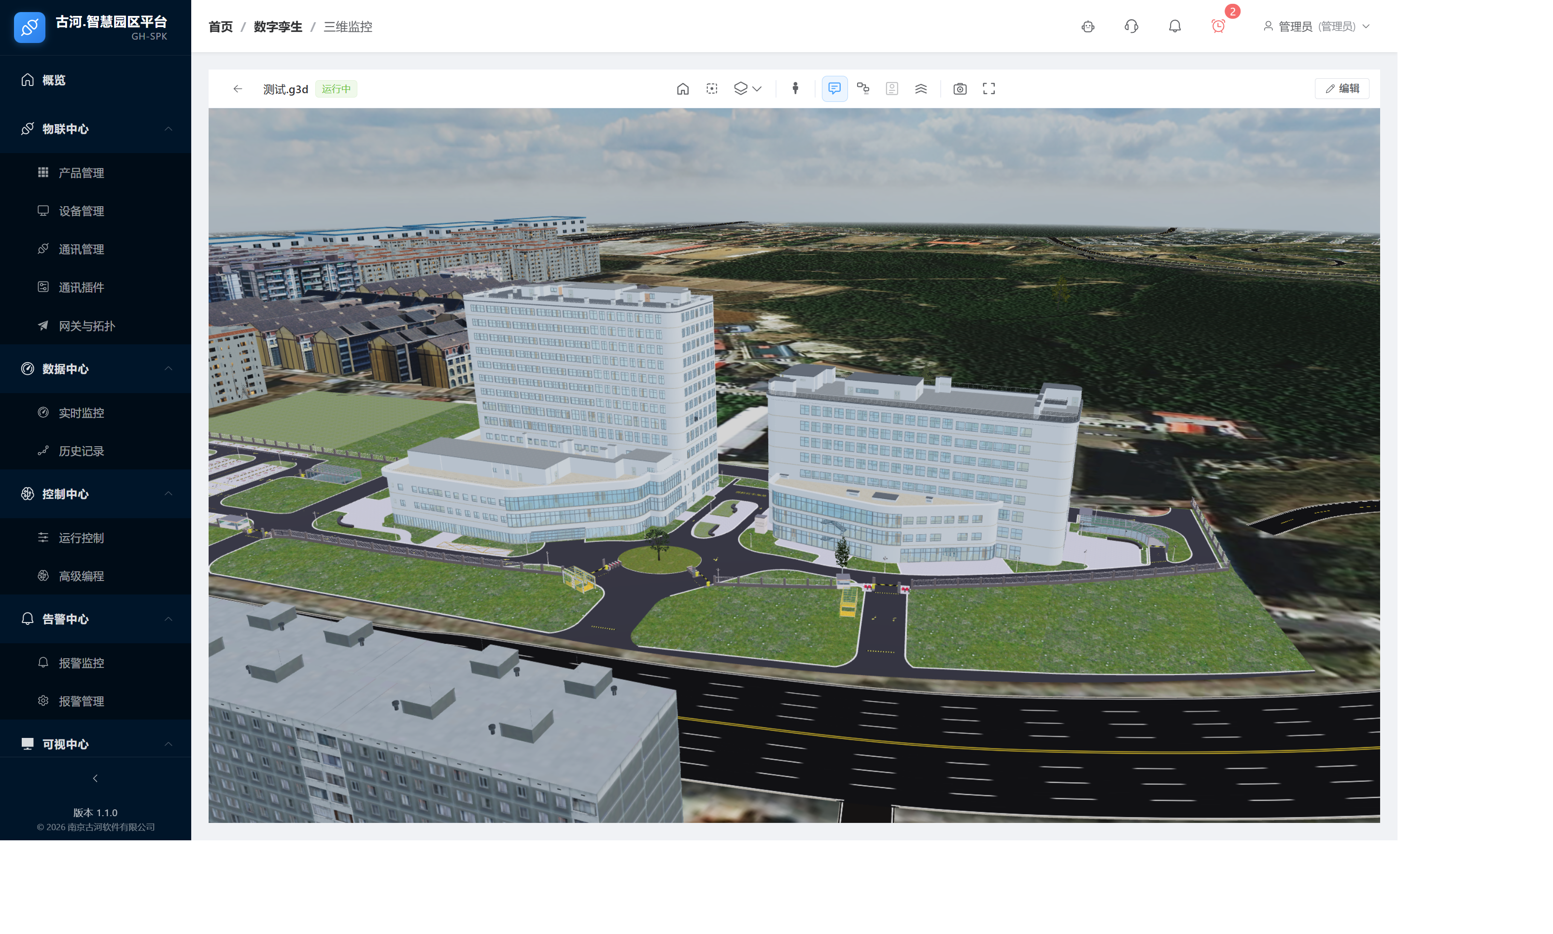The height and width of the screenshot is (934, 1553).
Task: Open the layers dropdown arrow
Action: click(x=757, y=89)
